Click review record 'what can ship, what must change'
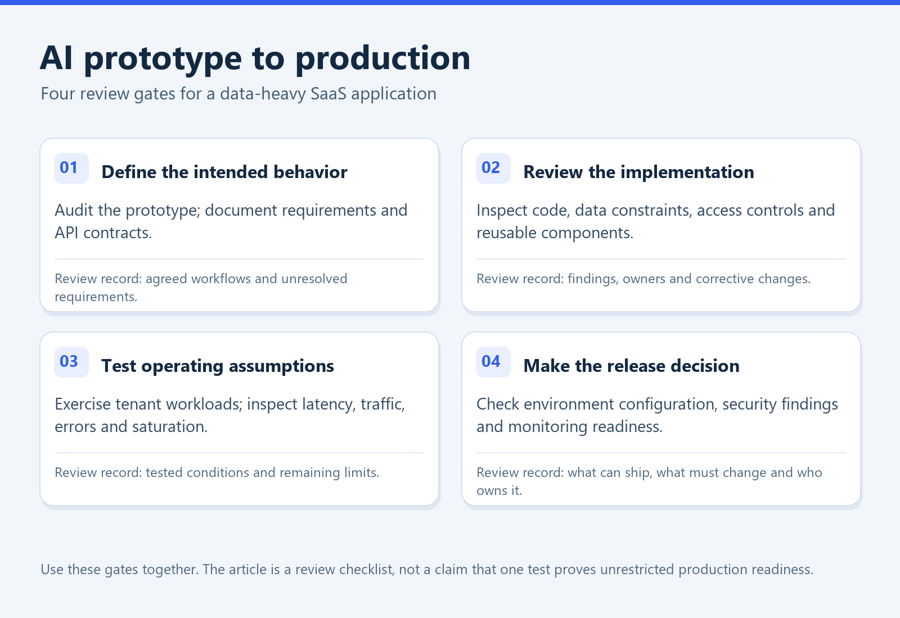This screenshot has width=900, height=618. coord(649,481)
